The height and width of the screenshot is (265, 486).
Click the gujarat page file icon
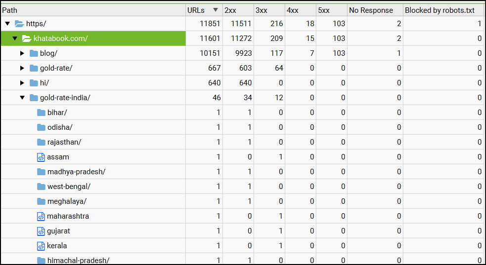pos(41,231)
